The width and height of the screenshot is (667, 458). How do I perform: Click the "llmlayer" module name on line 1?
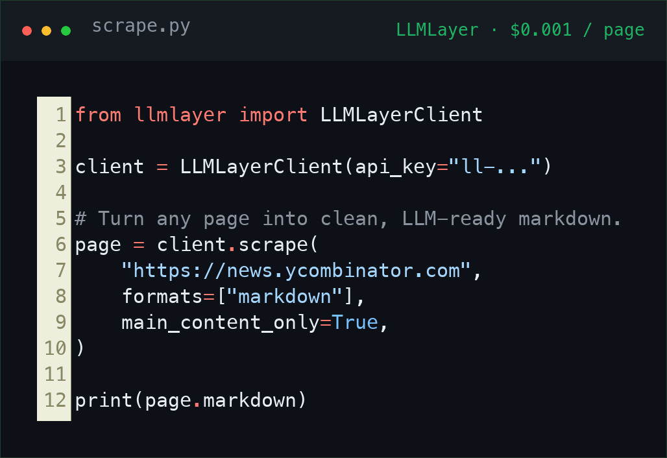pos(180,115)
